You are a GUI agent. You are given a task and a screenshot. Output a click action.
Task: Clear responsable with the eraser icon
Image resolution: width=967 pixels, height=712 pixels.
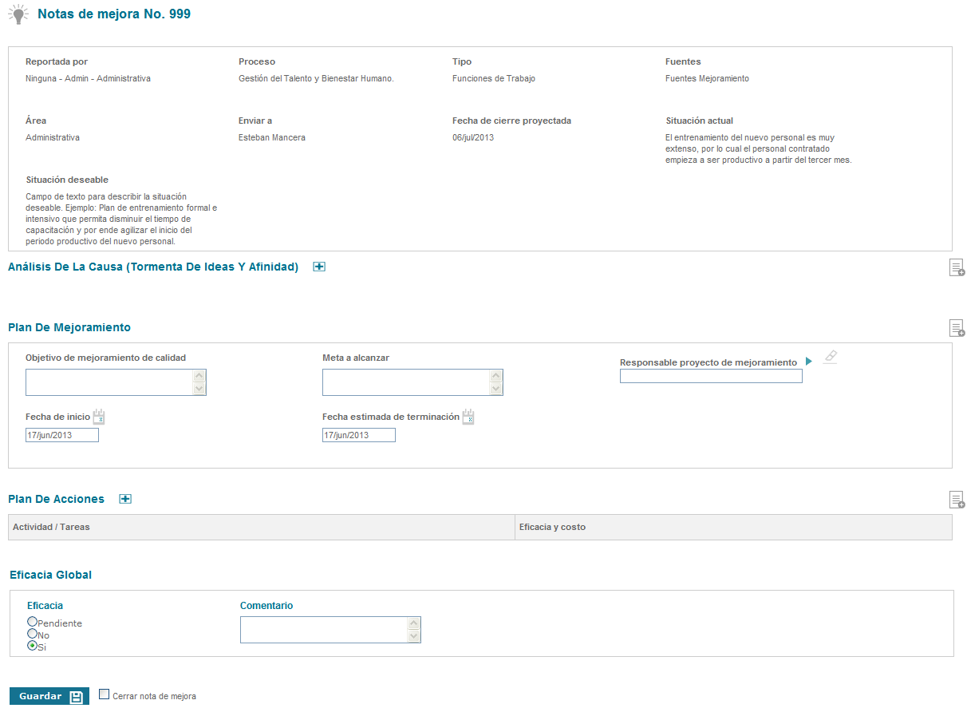click(831, 357)
